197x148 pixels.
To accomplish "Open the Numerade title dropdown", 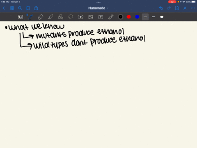I will [98, 8].
